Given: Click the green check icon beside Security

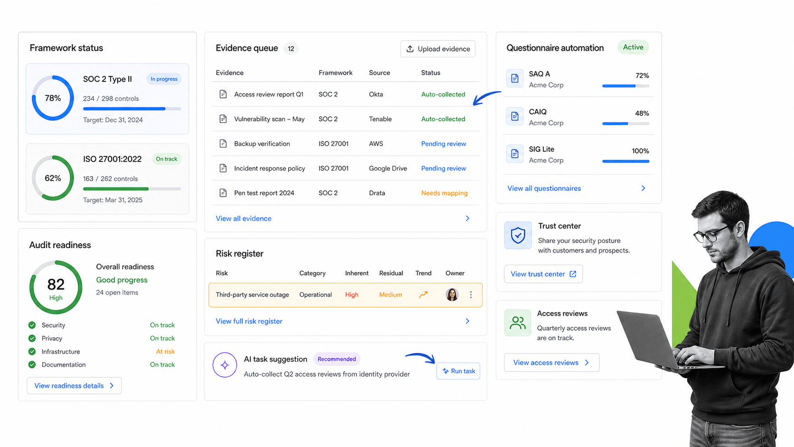Looking at the screenshot, I should coord(32,325).
